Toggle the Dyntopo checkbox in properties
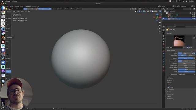This screenshot has height=110, width=196. coord(168,90)
